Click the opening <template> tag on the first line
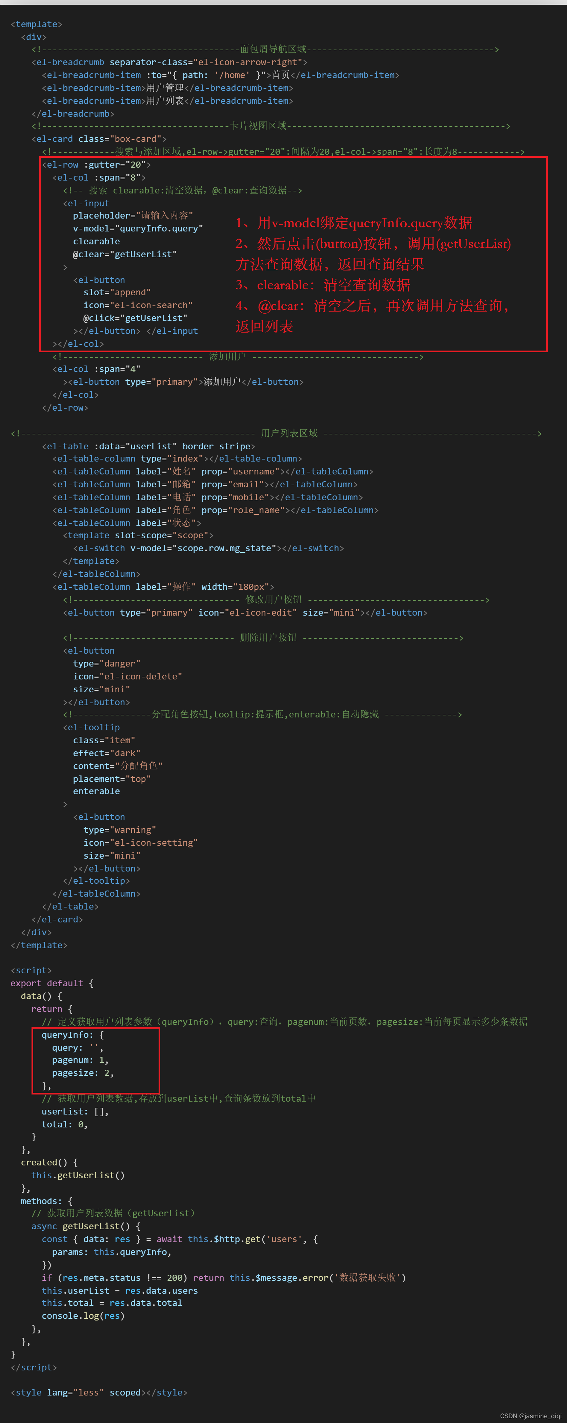Screen dimensions: 567x1423 (x=36, y=24)
